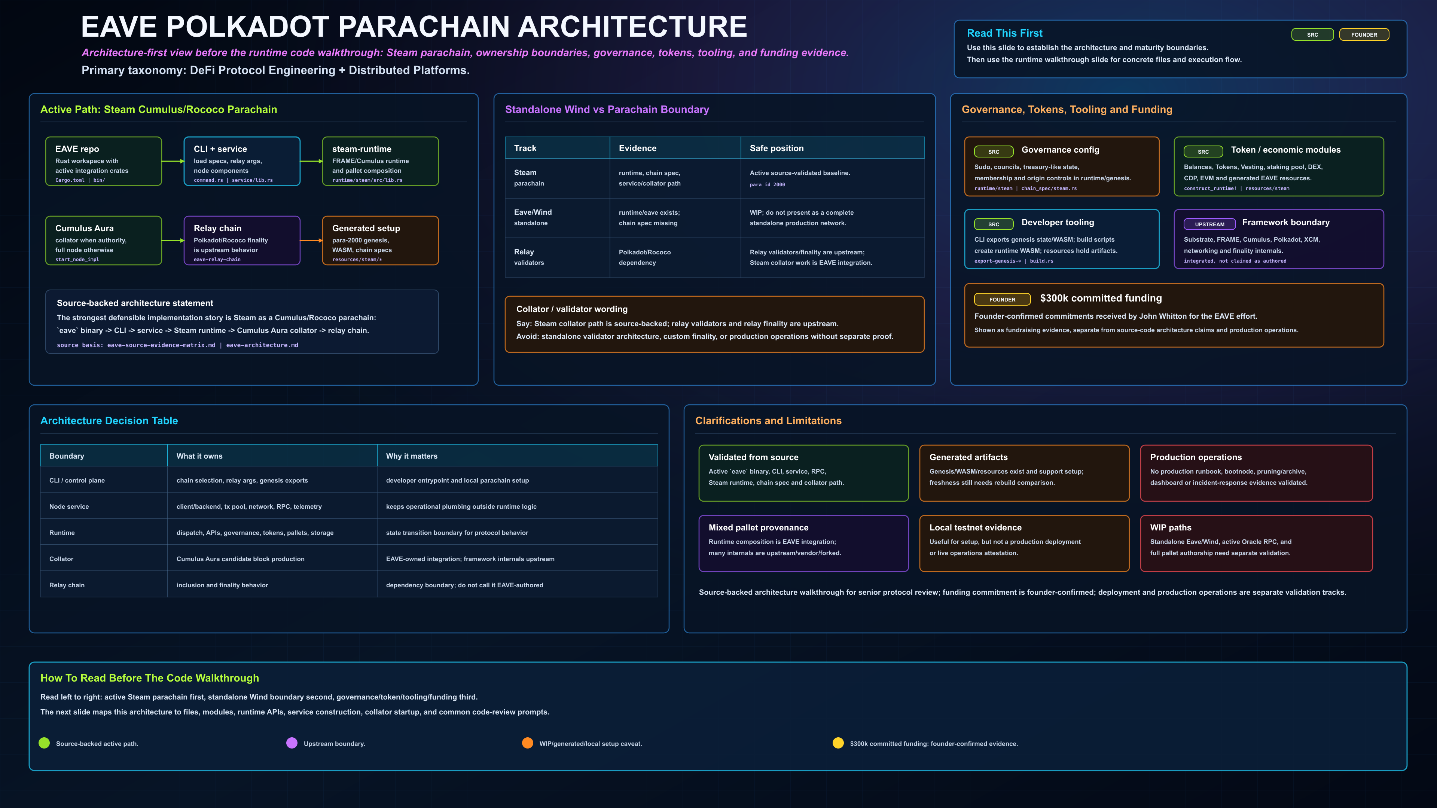The height and width of the screenshot is (808, 1437).
Task: Click SRC badge beside Token / economic modules
Action: pyautogui.click(x=1203, y=151)
